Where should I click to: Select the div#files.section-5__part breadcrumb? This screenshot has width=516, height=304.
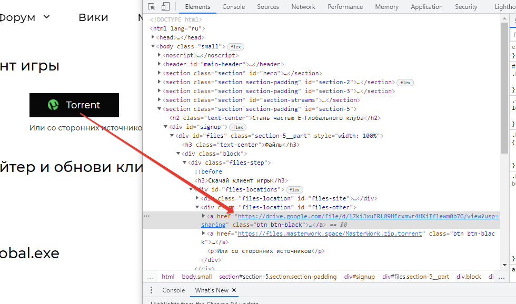click(x=415, y=277)
